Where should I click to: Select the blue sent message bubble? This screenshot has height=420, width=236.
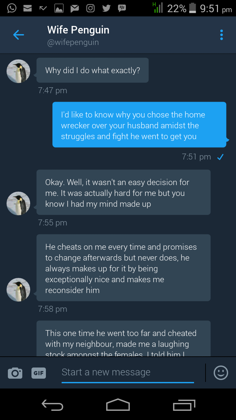[139, 125]
